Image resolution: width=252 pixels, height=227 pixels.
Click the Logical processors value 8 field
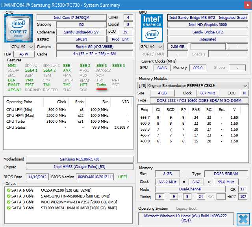click(x=128, y=25)
